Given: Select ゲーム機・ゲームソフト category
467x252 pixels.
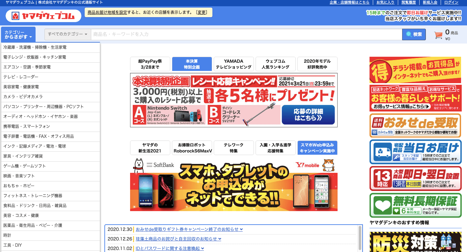Looking at the screenshot, I should (x=51, y=166).
